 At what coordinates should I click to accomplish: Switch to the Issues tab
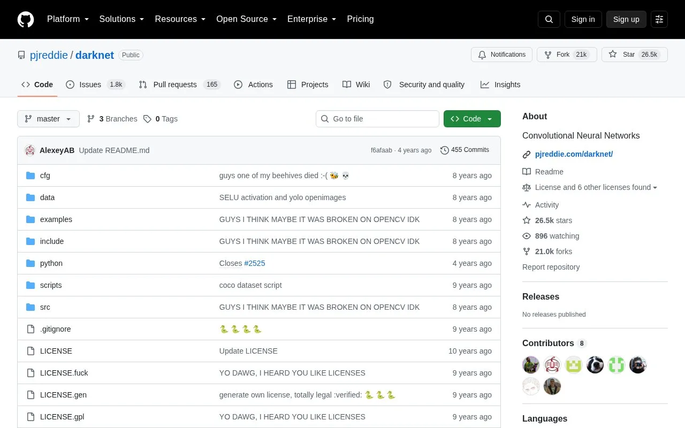pyautogui.click(x=95, y=85)
